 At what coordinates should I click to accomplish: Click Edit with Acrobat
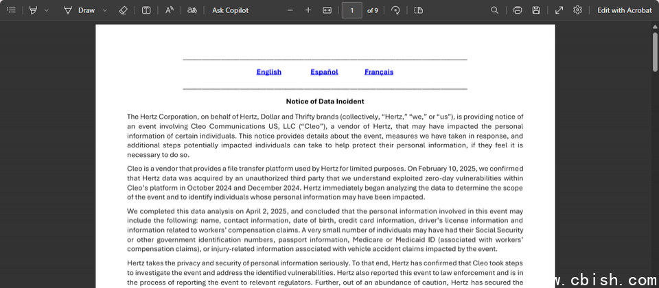pyautogui.click(x=625, y=10)
